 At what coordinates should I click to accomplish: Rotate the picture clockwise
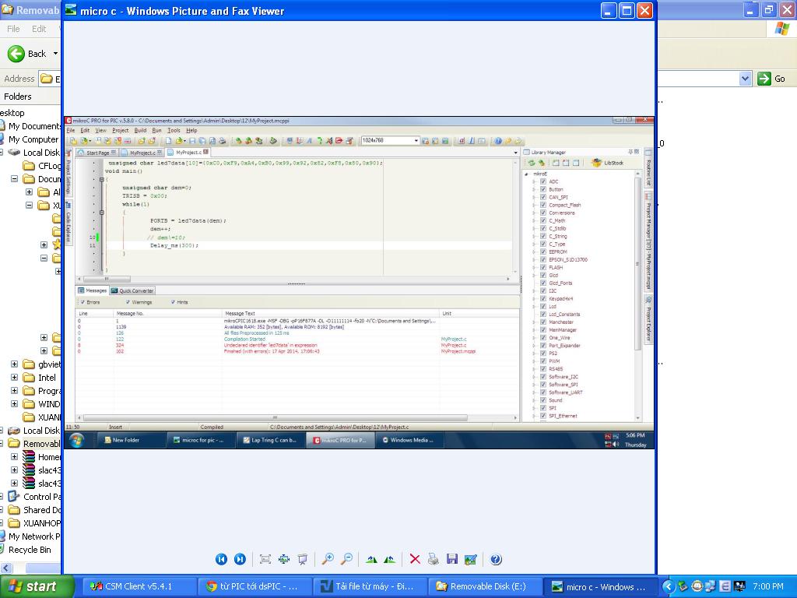(x=371, y=559)
